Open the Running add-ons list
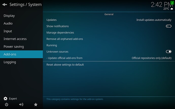Screen dimensions: 175x109 (109, 45)
